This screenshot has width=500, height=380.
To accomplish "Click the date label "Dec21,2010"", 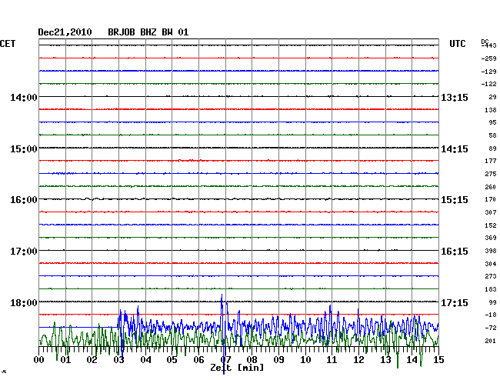I will click(65, 32).
